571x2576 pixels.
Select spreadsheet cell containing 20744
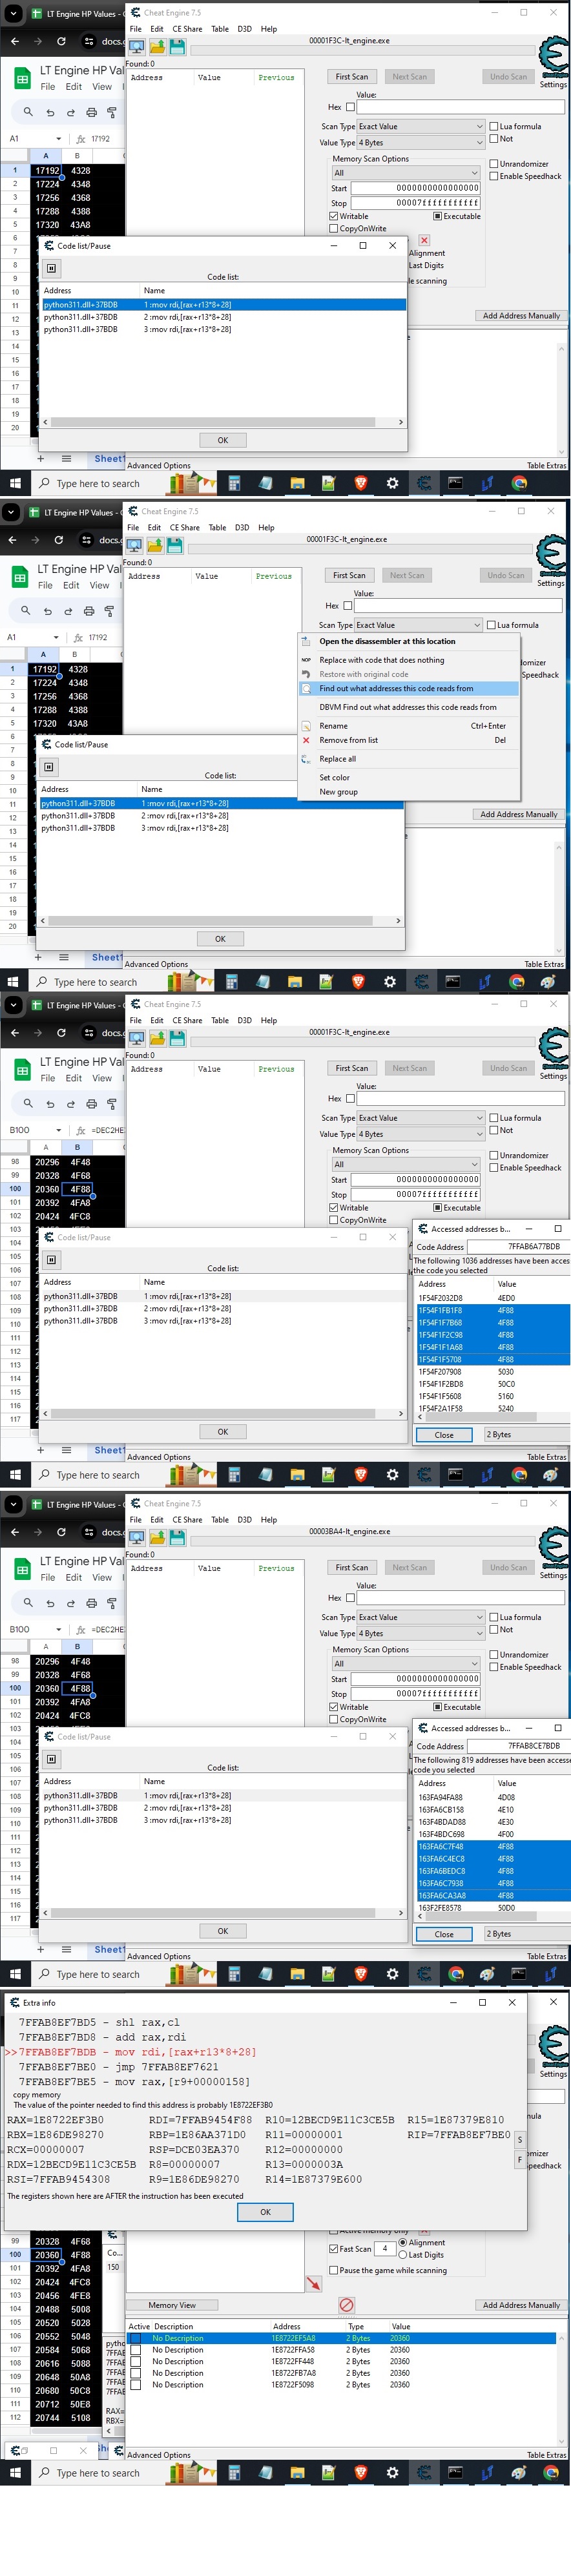click(46, 2417)
